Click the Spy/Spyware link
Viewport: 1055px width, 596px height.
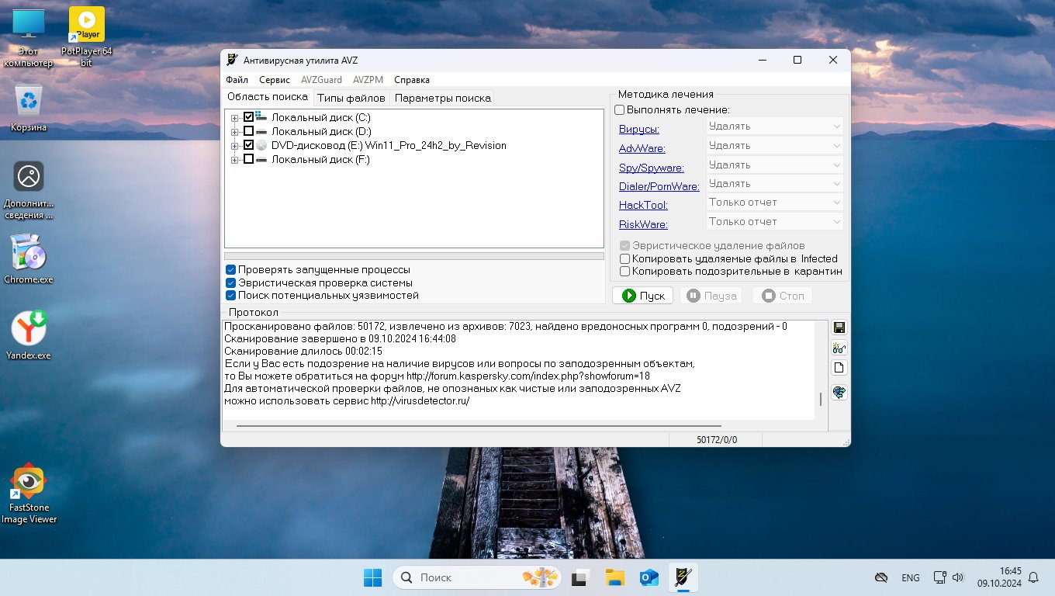tap(651, 168)
